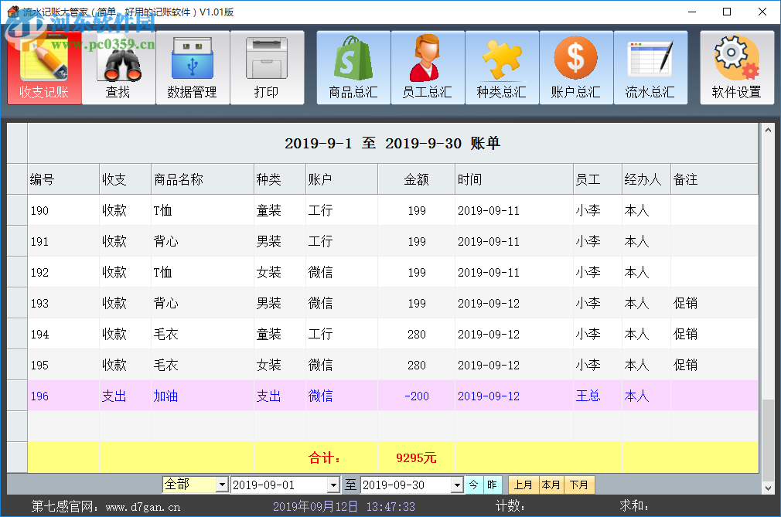Open the 账户总汇 account summary
This screenshot has height=517, width=781.
pyautogui.click(x=575, y=67)
